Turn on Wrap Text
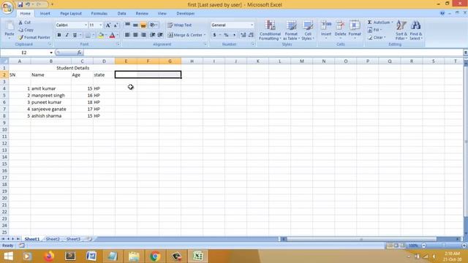 point(180,26)
